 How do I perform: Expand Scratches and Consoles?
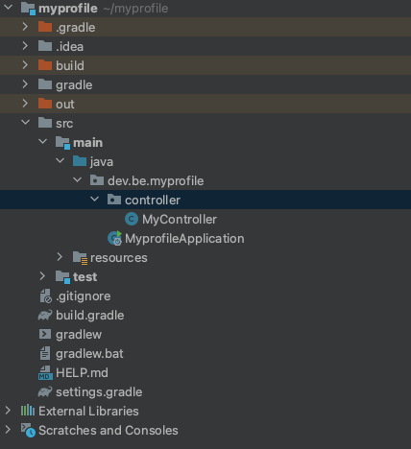point(8,430)
